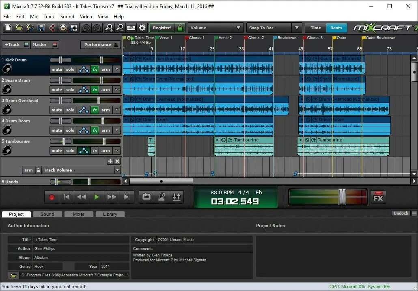Expand Drum Room arm options arrow

pyautogui.click(x=116, y=130)
